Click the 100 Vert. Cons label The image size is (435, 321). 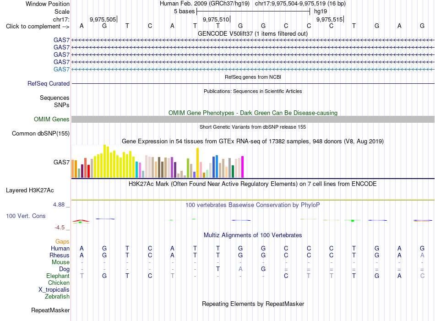click(26, 216)
